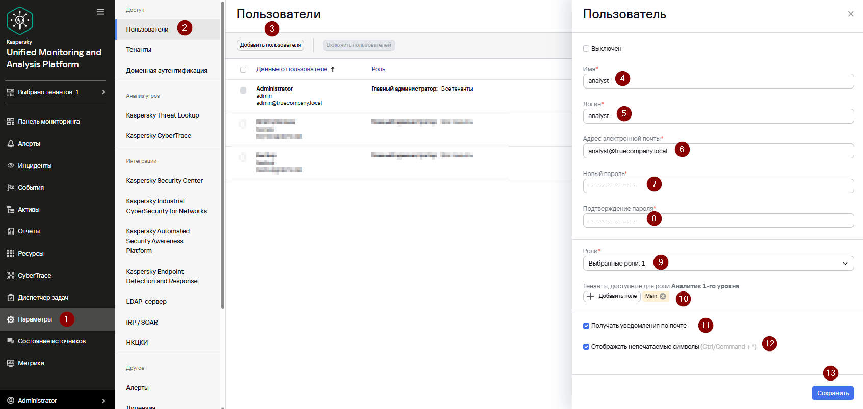Open Users section in settings menu
The height and width of the screenshot is (409, 863).
click(147, 30)
